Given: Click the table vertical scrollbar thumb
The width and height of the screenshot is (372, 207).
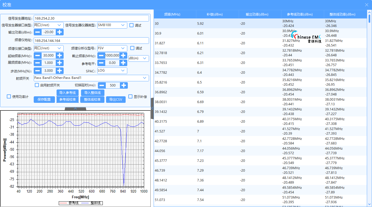Looking at the screenshot, I should point(369,19).
